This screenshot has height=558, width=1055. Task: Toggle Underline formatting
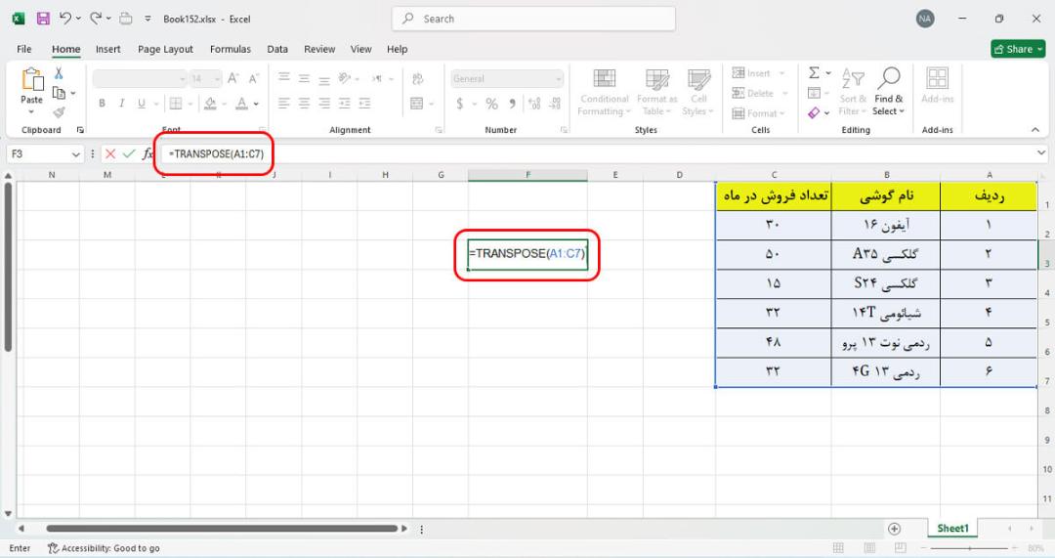click(142, 103)
